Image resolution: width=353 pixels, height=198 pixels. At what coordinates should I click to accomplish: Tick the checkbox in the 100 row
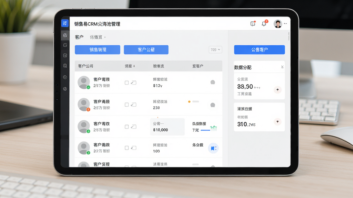pyautogui.click(x=127, y=148)
